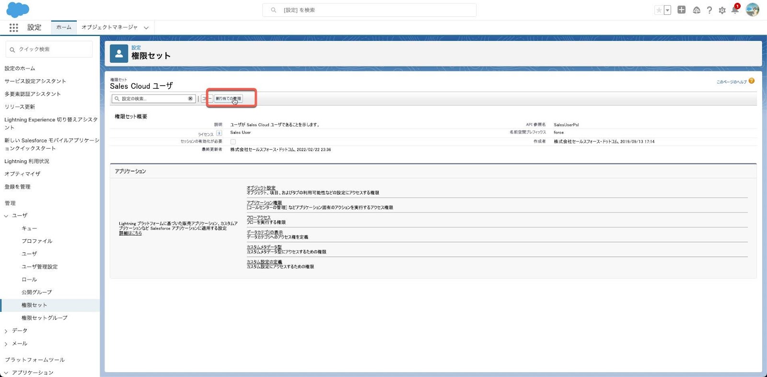Image resolution: width=767 pixels, height=377 pixels.
Task: Open the カスタムメタデータ型 link
Action: coord(264,247)
